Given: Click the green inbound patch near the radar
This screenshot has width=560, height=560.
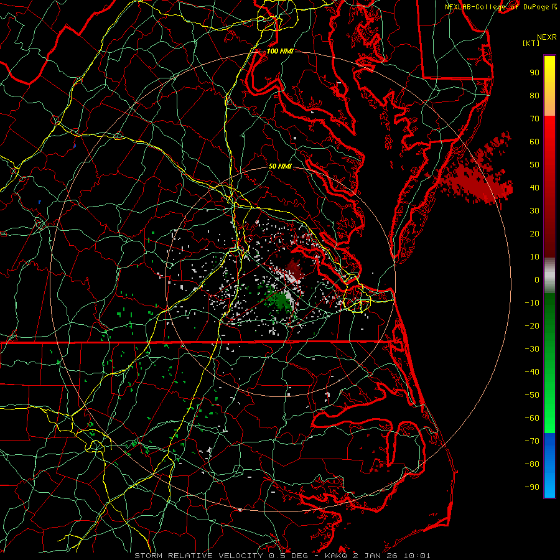Looking at the screenshot, I should pos(281,299).
